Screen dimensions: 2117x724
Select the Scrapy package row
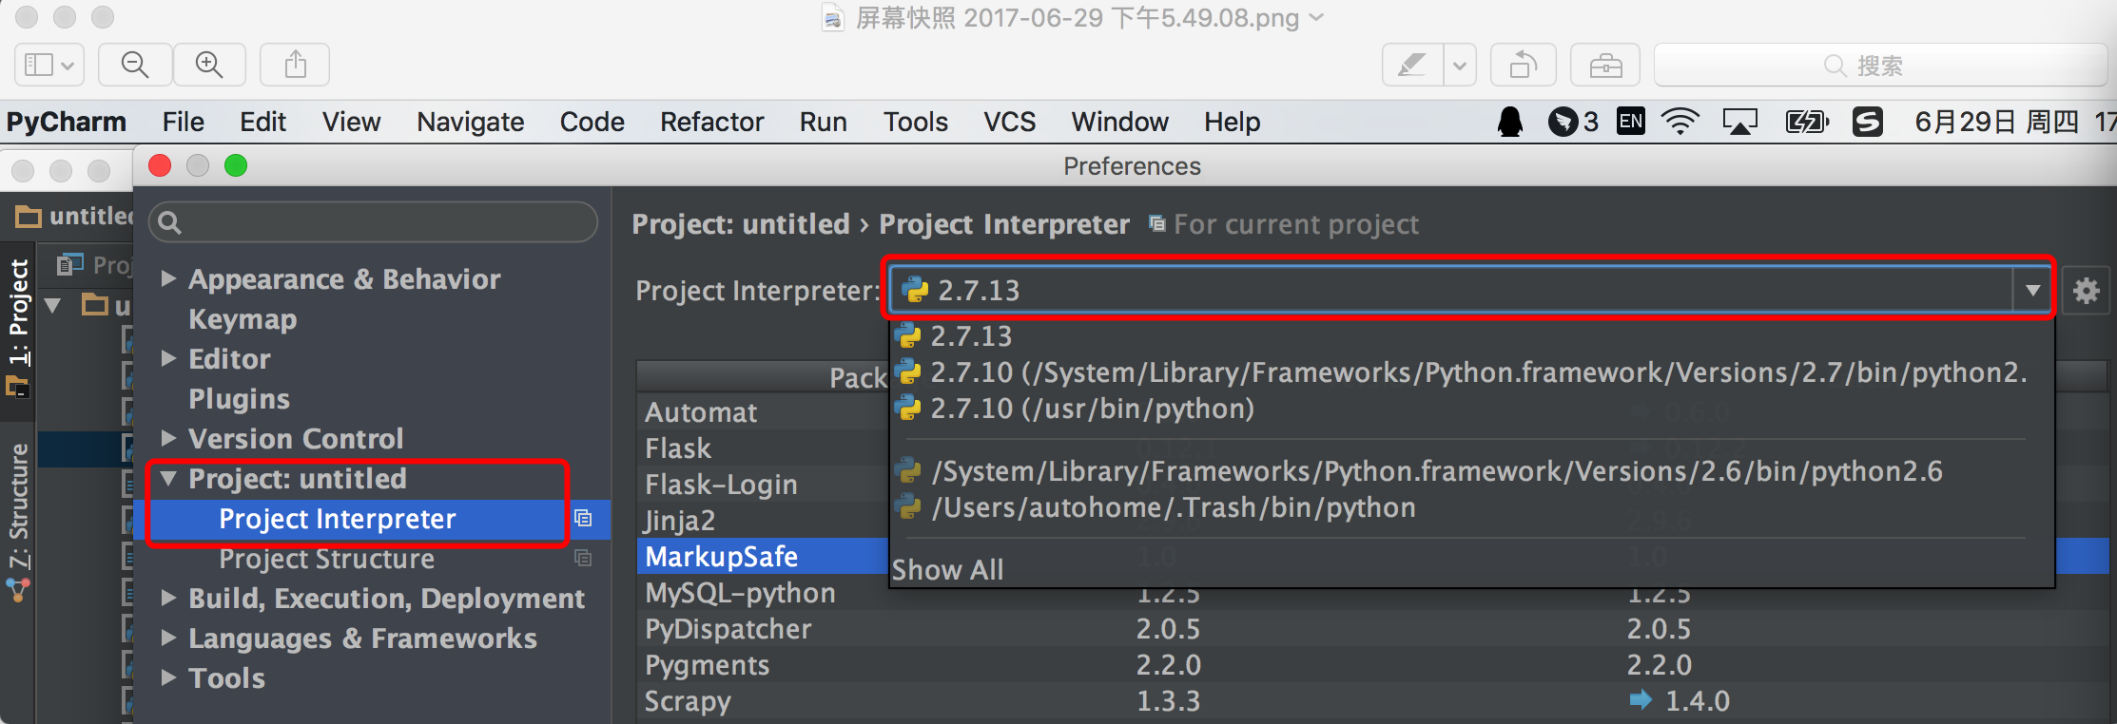[x=1372, y=700]
